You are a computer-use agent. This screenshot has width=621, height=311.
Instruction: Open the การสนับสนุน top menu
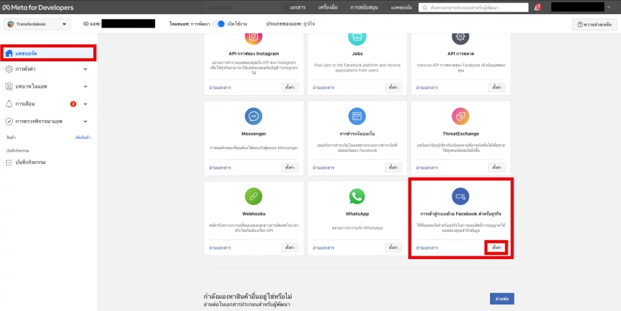[x=364, y=7]
